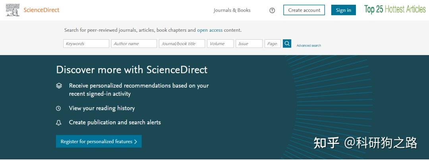Click into the Author name field
429x161 pixels.
click(x=134, y=44)
